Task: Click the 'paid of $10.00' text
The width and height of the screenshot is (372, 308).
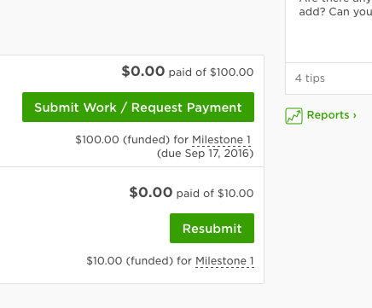Action: [215, 194]
